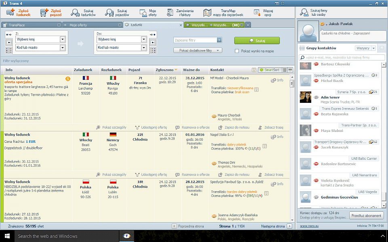Click the Zgłoś ładunek toolbar icon
388x242 pixels.
tap(11, 13)
